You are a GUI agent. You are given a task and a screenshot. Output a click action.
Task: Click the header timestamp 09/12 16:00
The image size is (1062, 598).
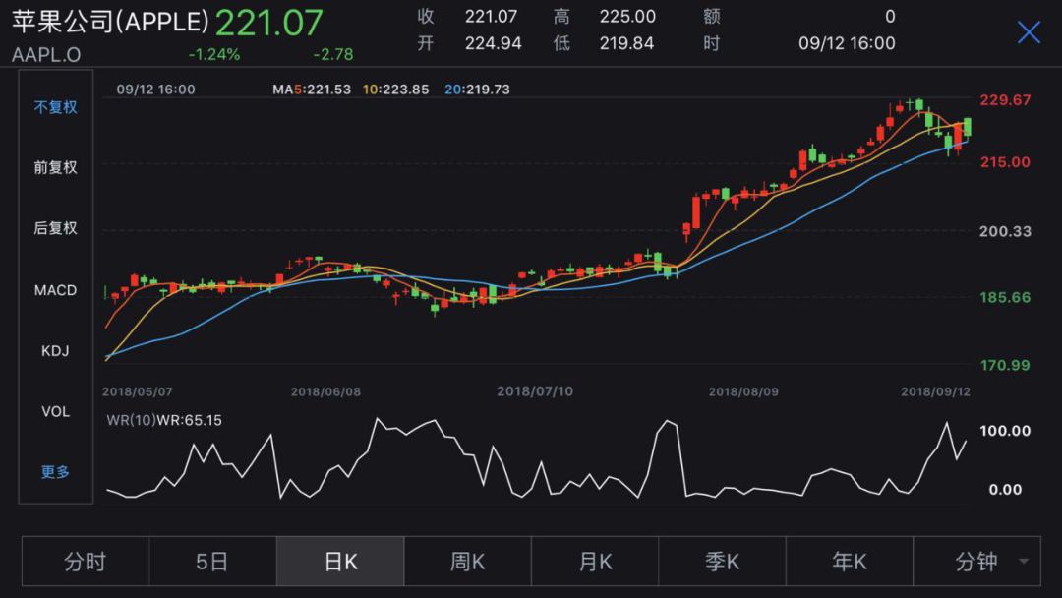[847, 43]
